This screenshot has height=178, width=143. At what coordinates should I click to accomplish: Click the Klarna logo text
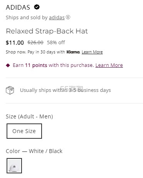[x=73, y=52]
